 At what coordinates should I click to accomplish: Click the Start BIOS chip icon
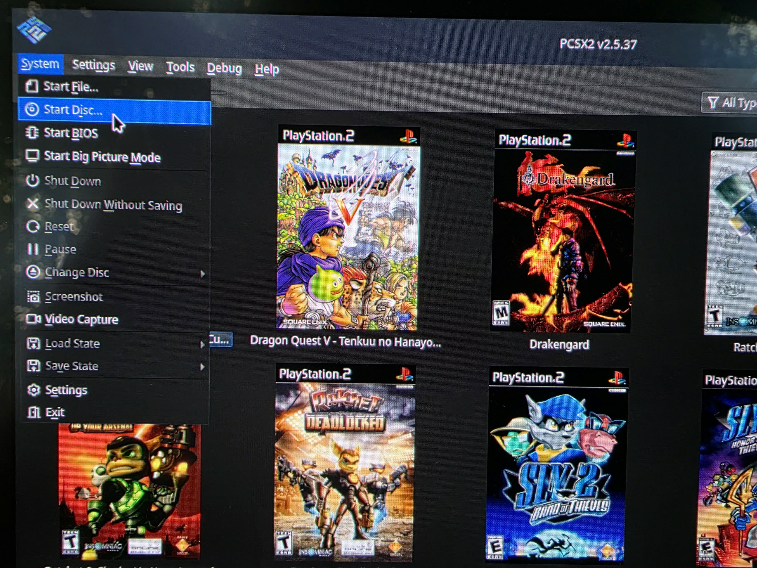32,132
